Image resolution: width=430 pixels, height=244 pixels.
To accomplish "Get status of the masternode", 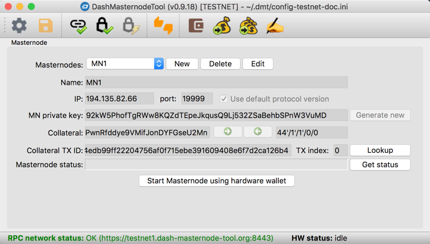I will [380, 164].
